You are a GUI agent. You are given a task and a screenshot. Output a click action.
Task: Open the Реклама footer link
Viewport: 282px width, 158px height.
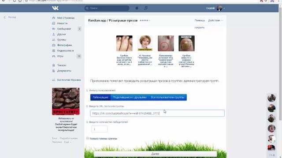[57, 142]
